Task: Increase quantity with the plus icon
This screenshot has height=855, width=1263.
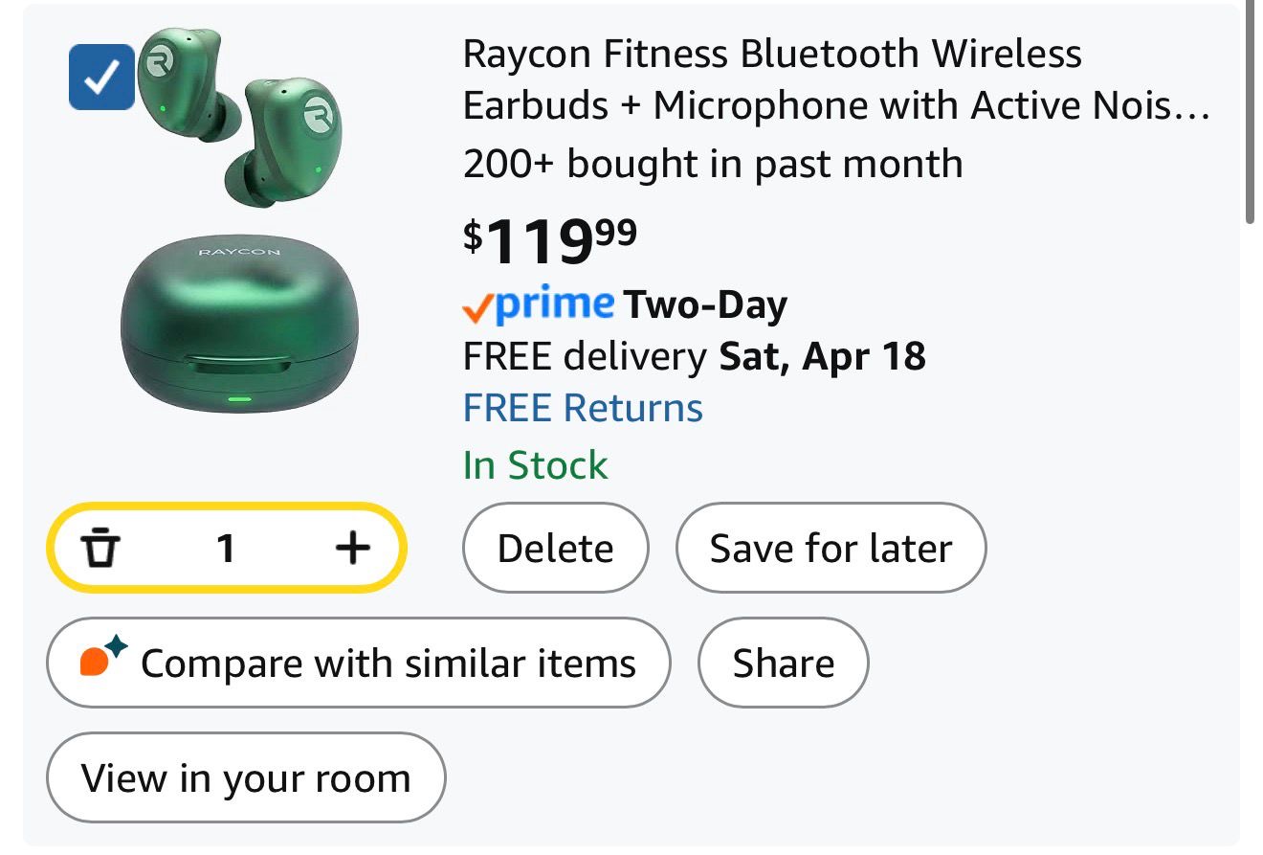Action: 352,549
